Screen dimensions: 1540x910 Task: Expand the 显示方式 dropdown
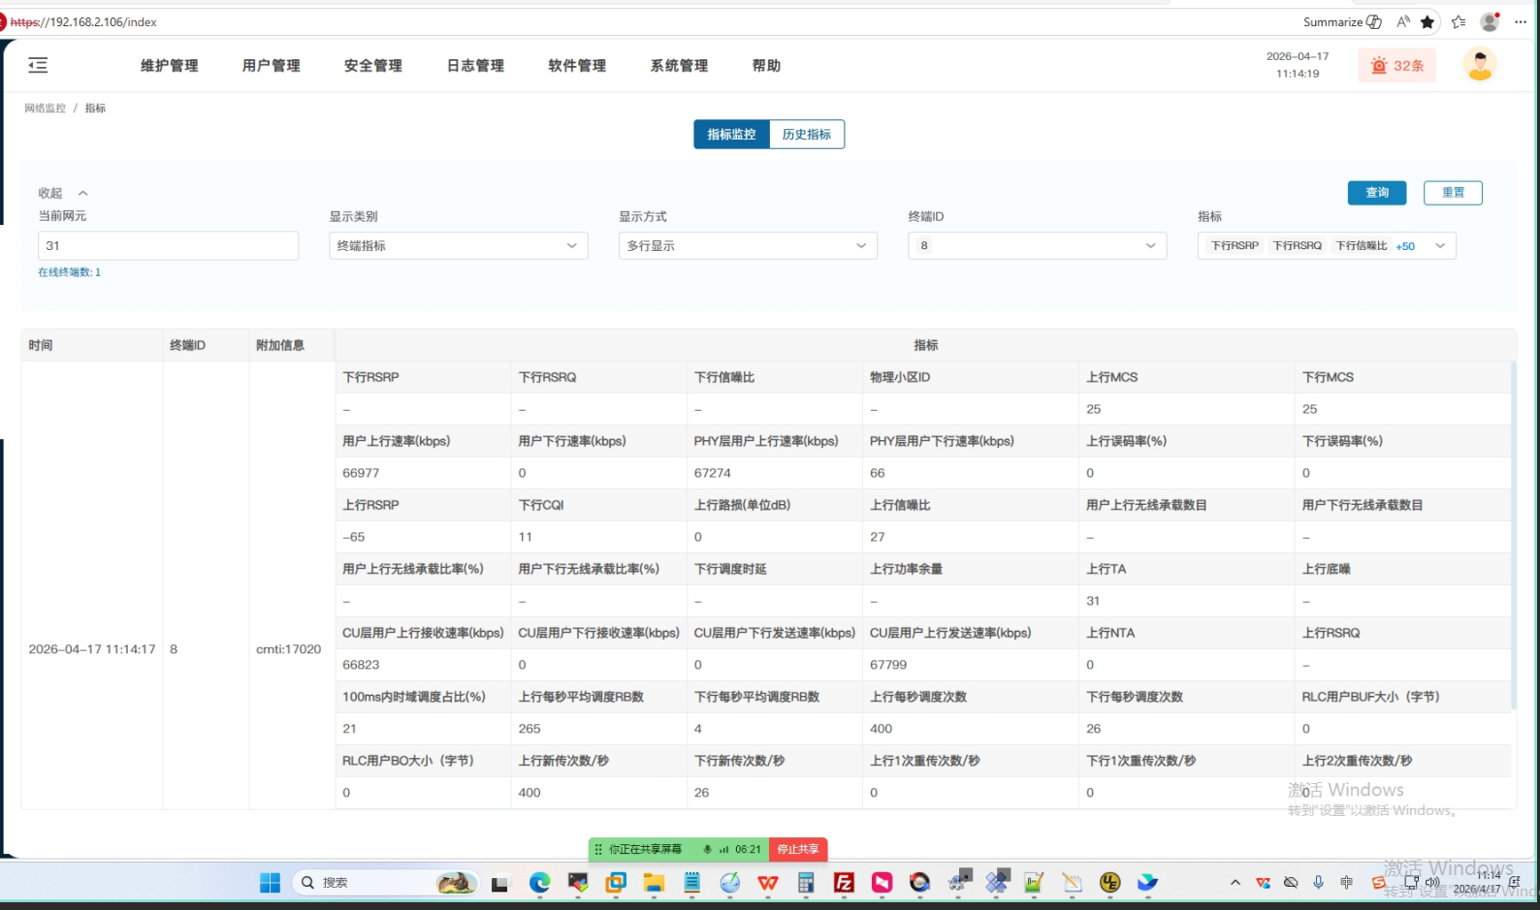(x=747, y=246)
